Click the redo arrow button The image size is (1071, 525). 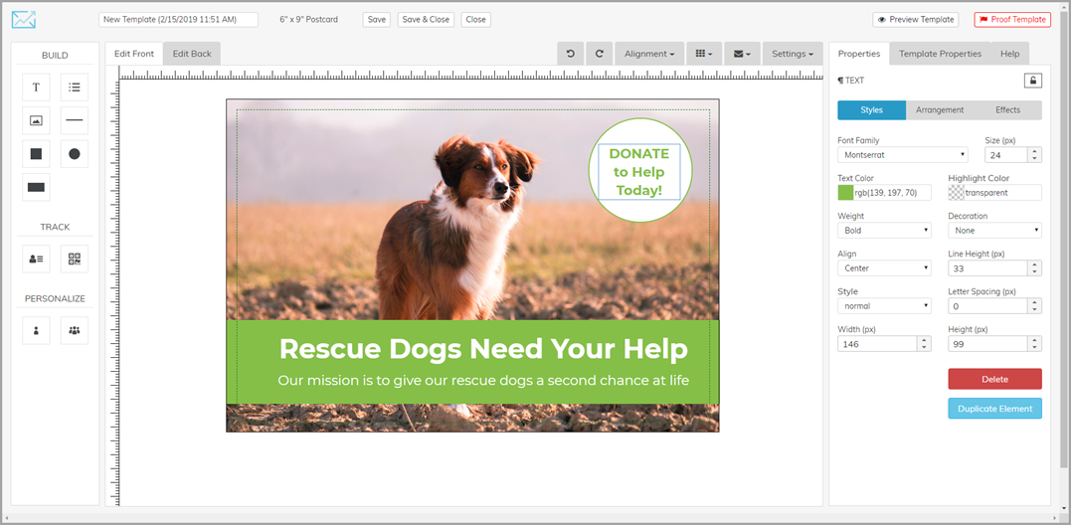tap(600, 54)
